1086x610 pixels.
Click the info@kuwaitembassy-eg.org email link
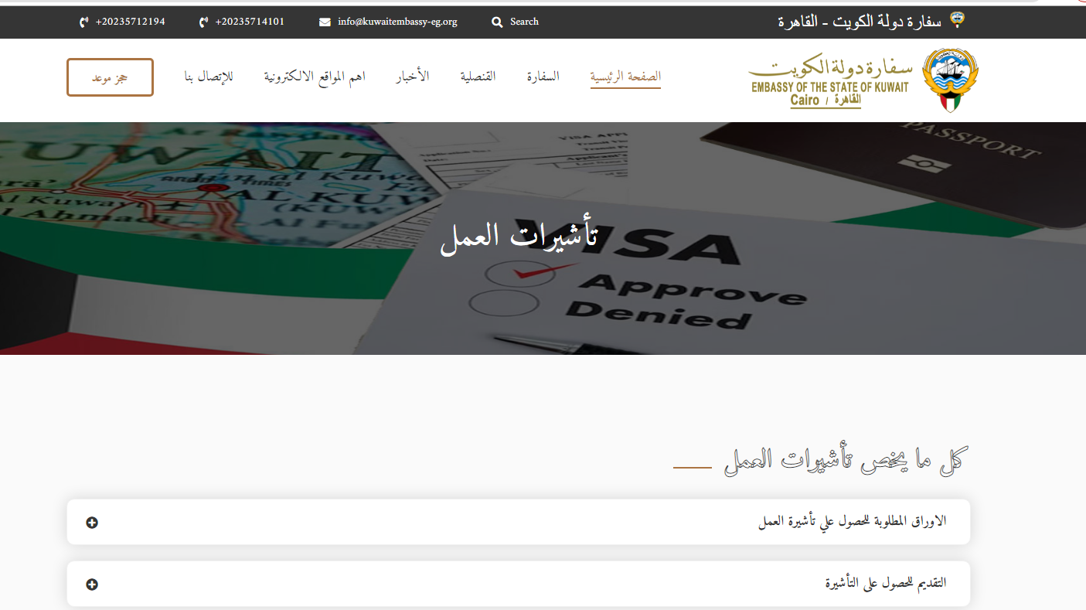[x=397, y=22]
